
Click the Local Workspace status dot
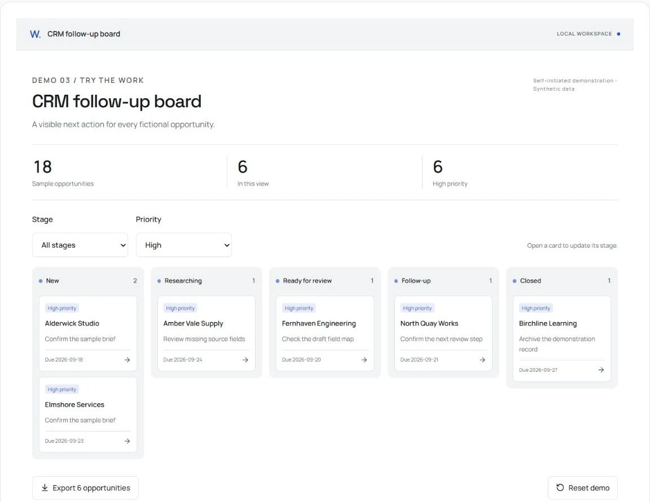click(618, 34)
